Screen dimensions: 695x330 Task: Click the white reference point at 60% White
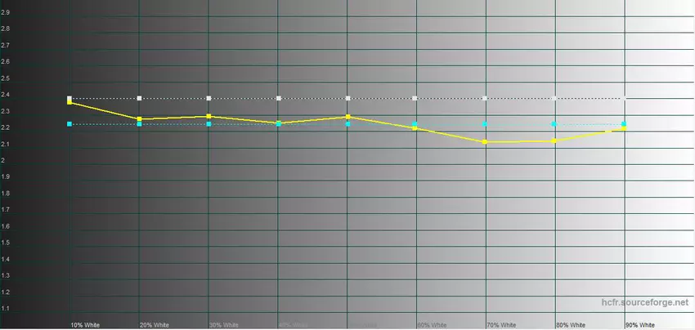(x=415, y=98)
